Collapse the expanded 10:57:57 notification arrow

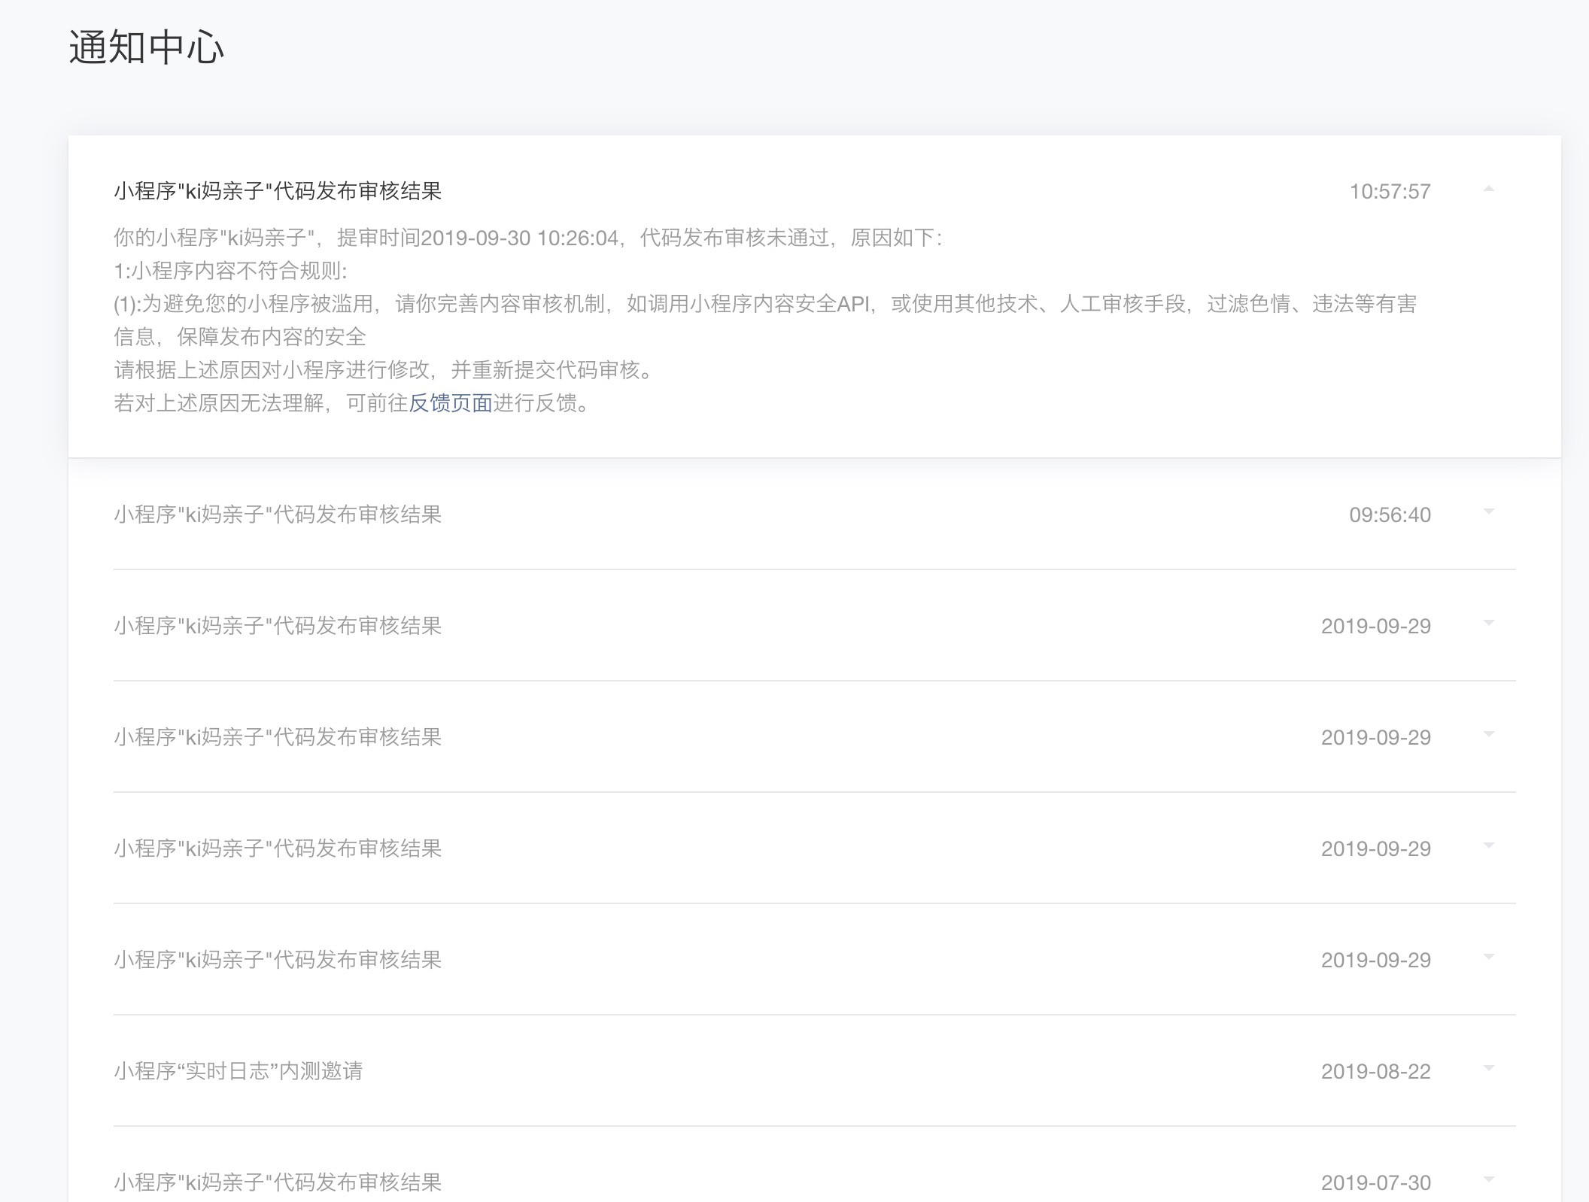click(1488, 190)
